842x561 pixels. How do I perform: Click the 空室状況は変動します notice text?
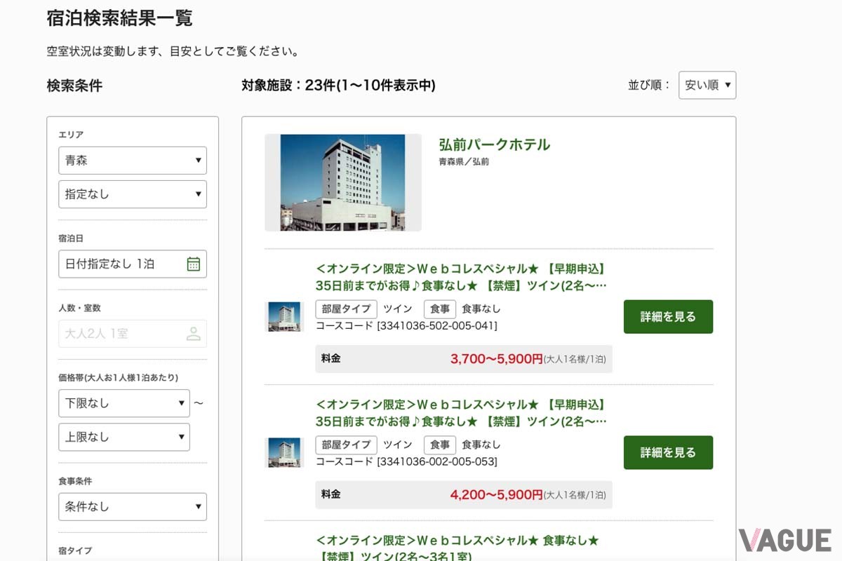click(x=173, y=51)
